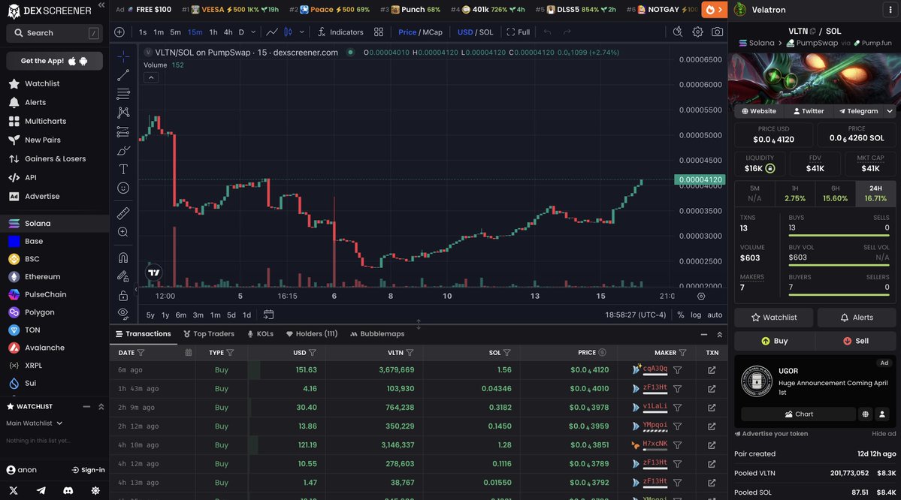Select the text annotation tool
901x500 pixels.
[123, 169]
